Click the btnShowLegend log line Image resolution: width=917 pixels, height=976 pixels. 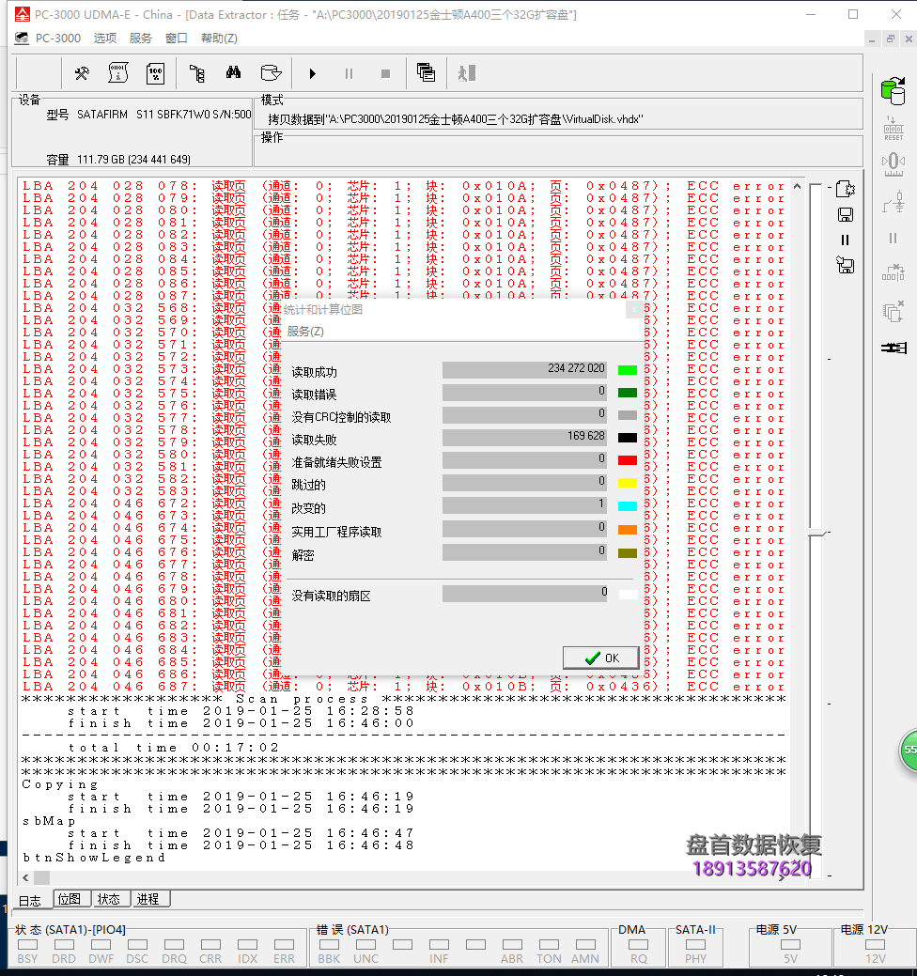coord(94,858)
